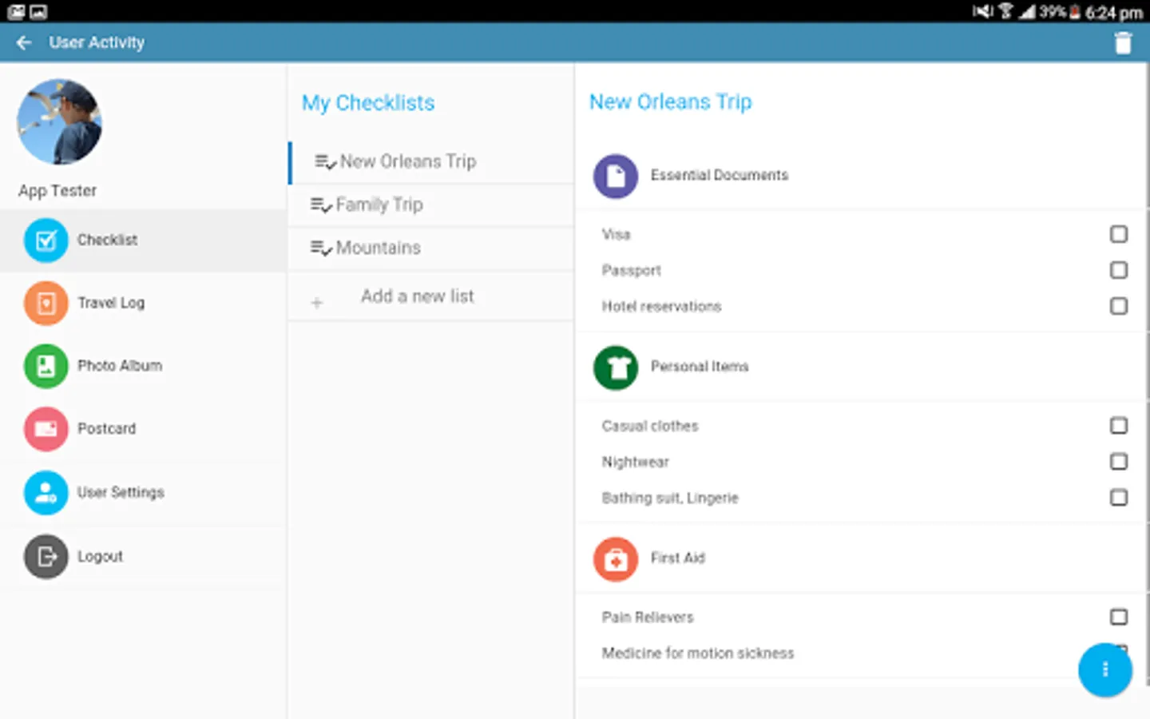Choose the Logout menu label
The image size is (1150, 719).
[x=100, y=556]
